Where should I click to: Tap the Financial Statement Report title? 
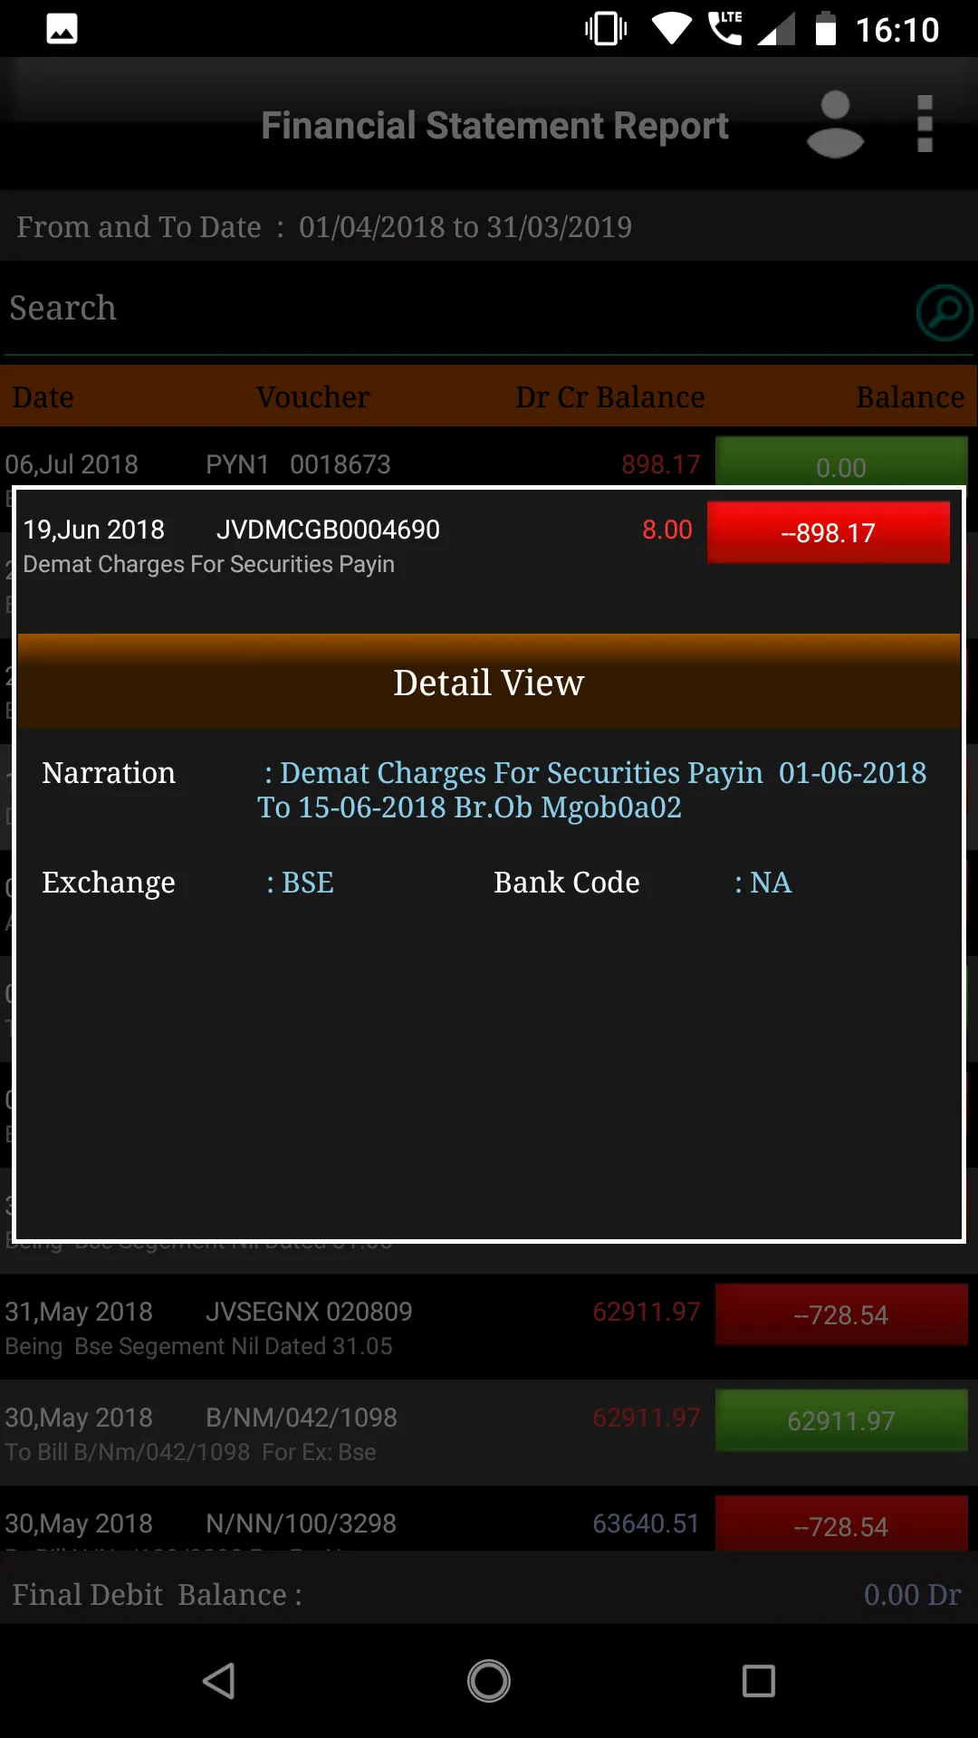tap(494, 126)
